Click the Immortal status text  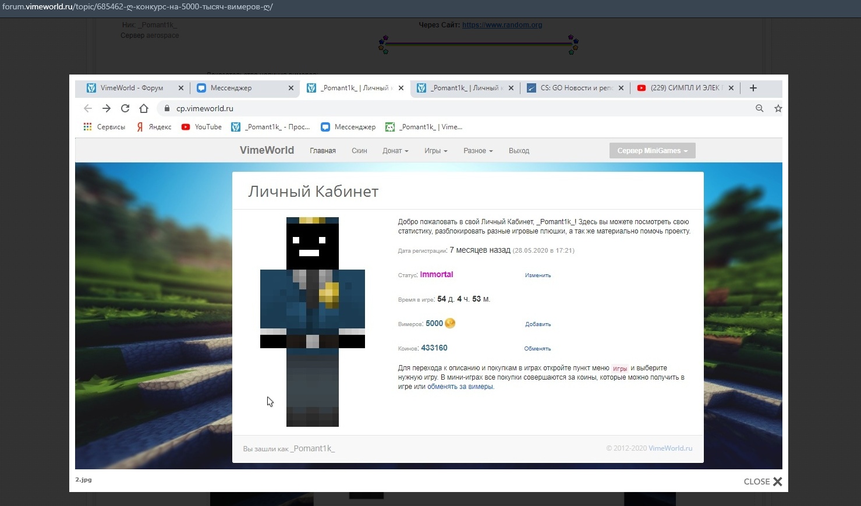tap(437, 274)
